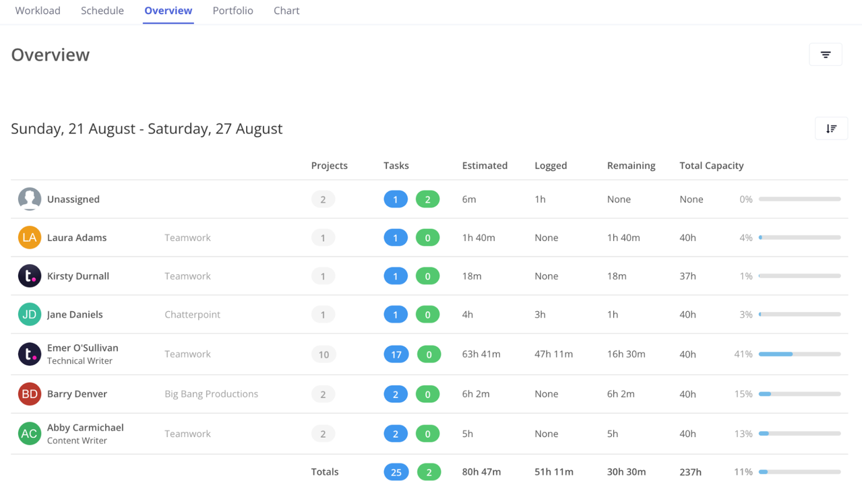This screenshot has height=485, width=862.
Task: Click the Projects count badge for Abby Carmichael
Action: point(323,433)
